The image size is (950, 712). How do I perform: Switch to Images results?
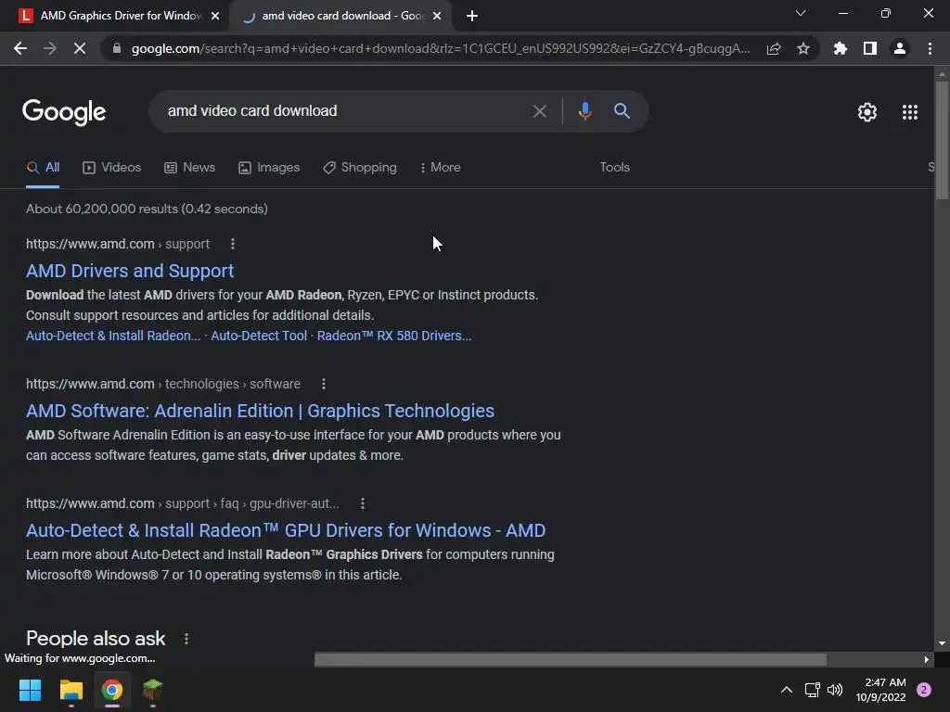(x=269, y=168)
